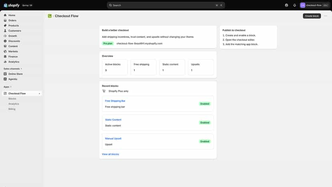Click the Growth icon
Image resolution: width=332 pixels, height=187 pixels.
click(x=5, y=36)
